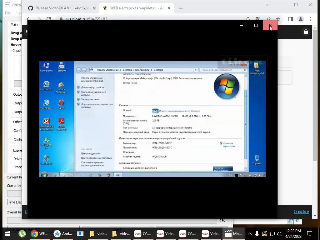Open Chrome's three-dot menu
This screenshot has width=320, height=240.
pos(311,19)
